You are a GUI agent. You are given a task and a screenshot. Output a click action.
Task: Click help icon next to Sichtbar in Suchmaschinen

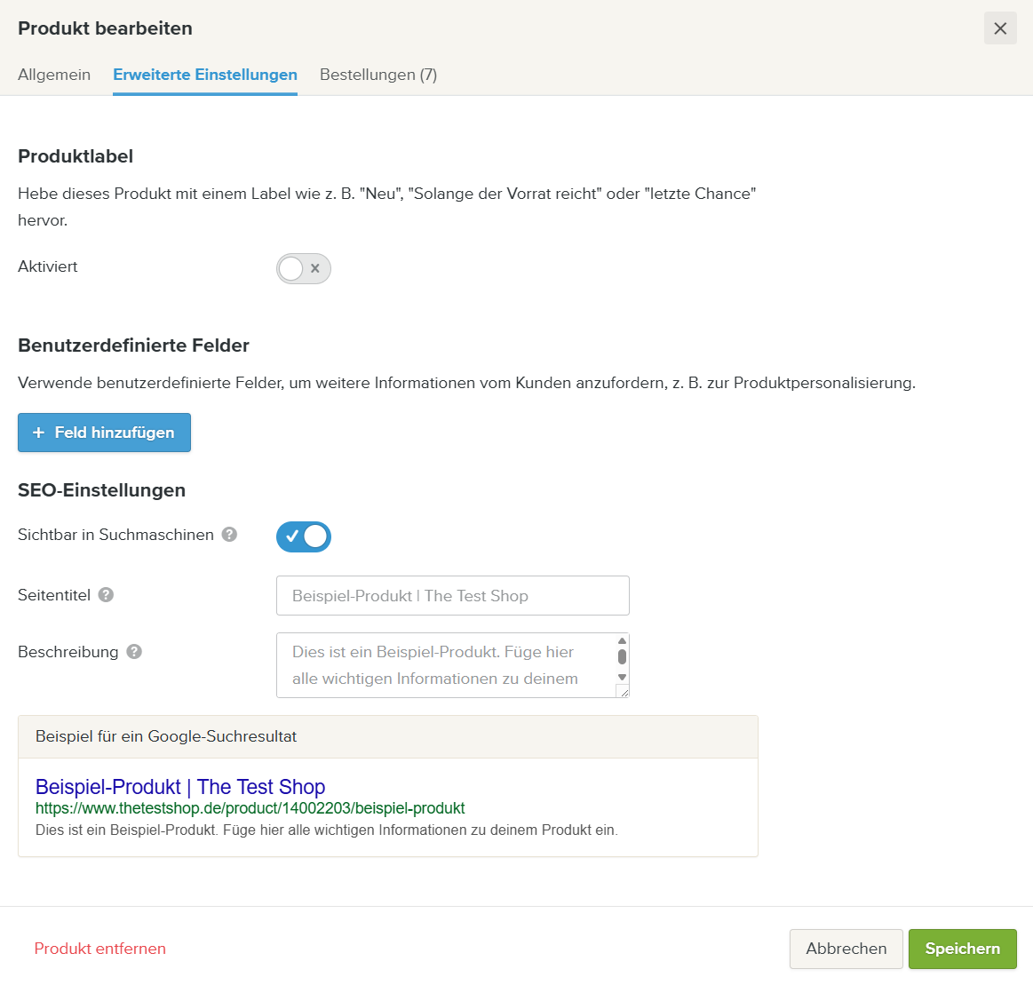[229, 535]
